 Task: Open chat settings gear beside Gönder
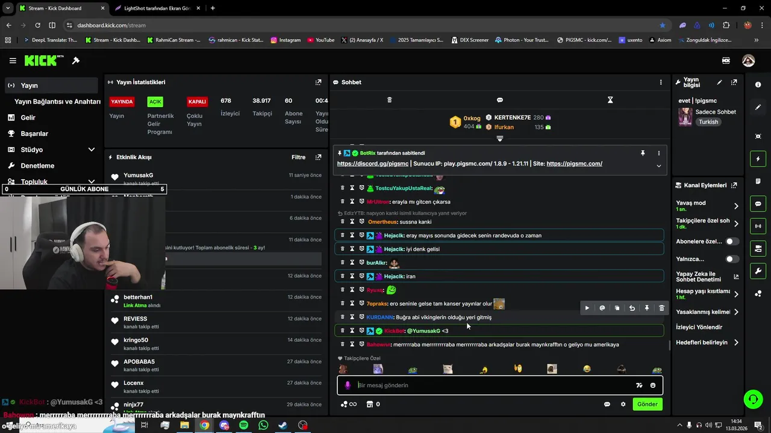[623, 404]
